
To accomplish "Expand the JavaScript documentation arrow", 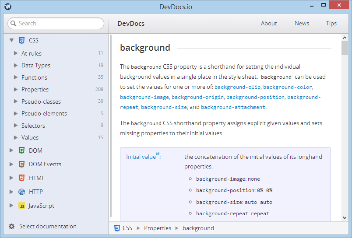I will [11, 206].
